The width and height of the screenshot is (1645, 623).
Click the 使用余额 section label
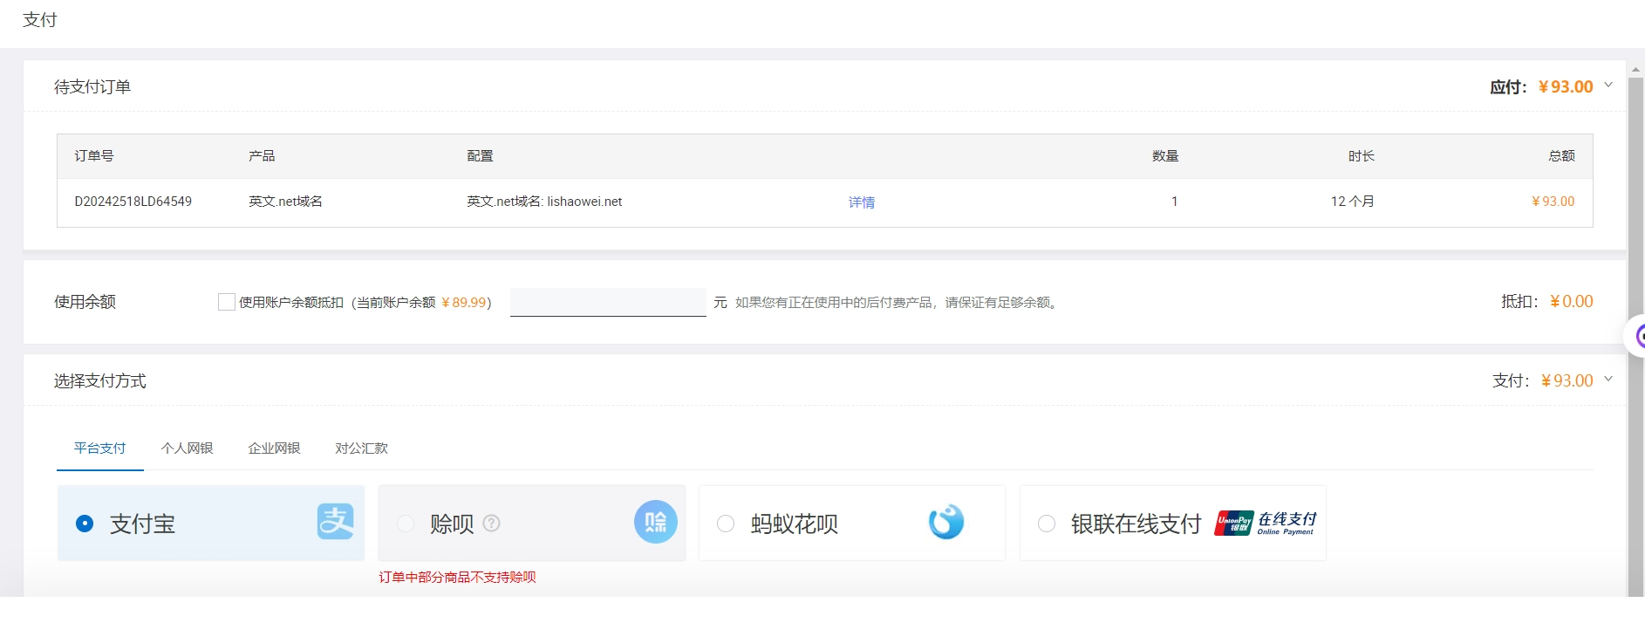[x=85, y=302]
